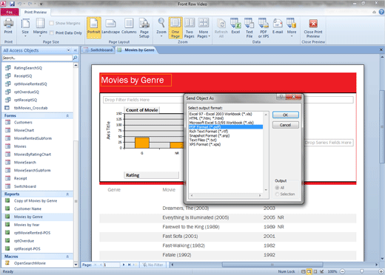The width and height of the screenshot is (385, 275).
Task: Open ribbon Help question-mark icon
Action: (x=381, y=12)
